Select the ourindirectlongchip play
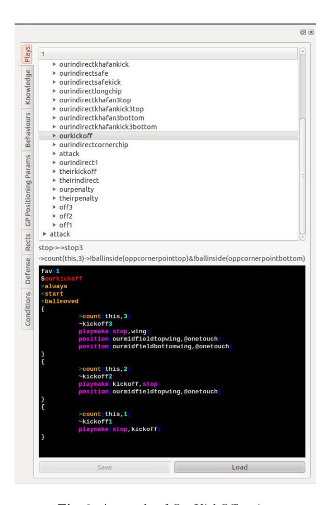Viewport: 326px width, 505px height. point(90,91)
